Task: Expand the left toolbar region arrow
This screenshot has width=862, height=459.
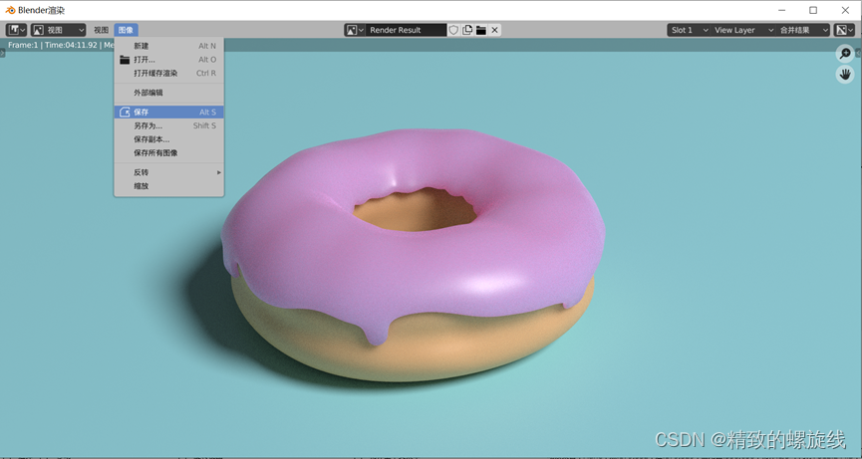Action: (x=2, y=53)
